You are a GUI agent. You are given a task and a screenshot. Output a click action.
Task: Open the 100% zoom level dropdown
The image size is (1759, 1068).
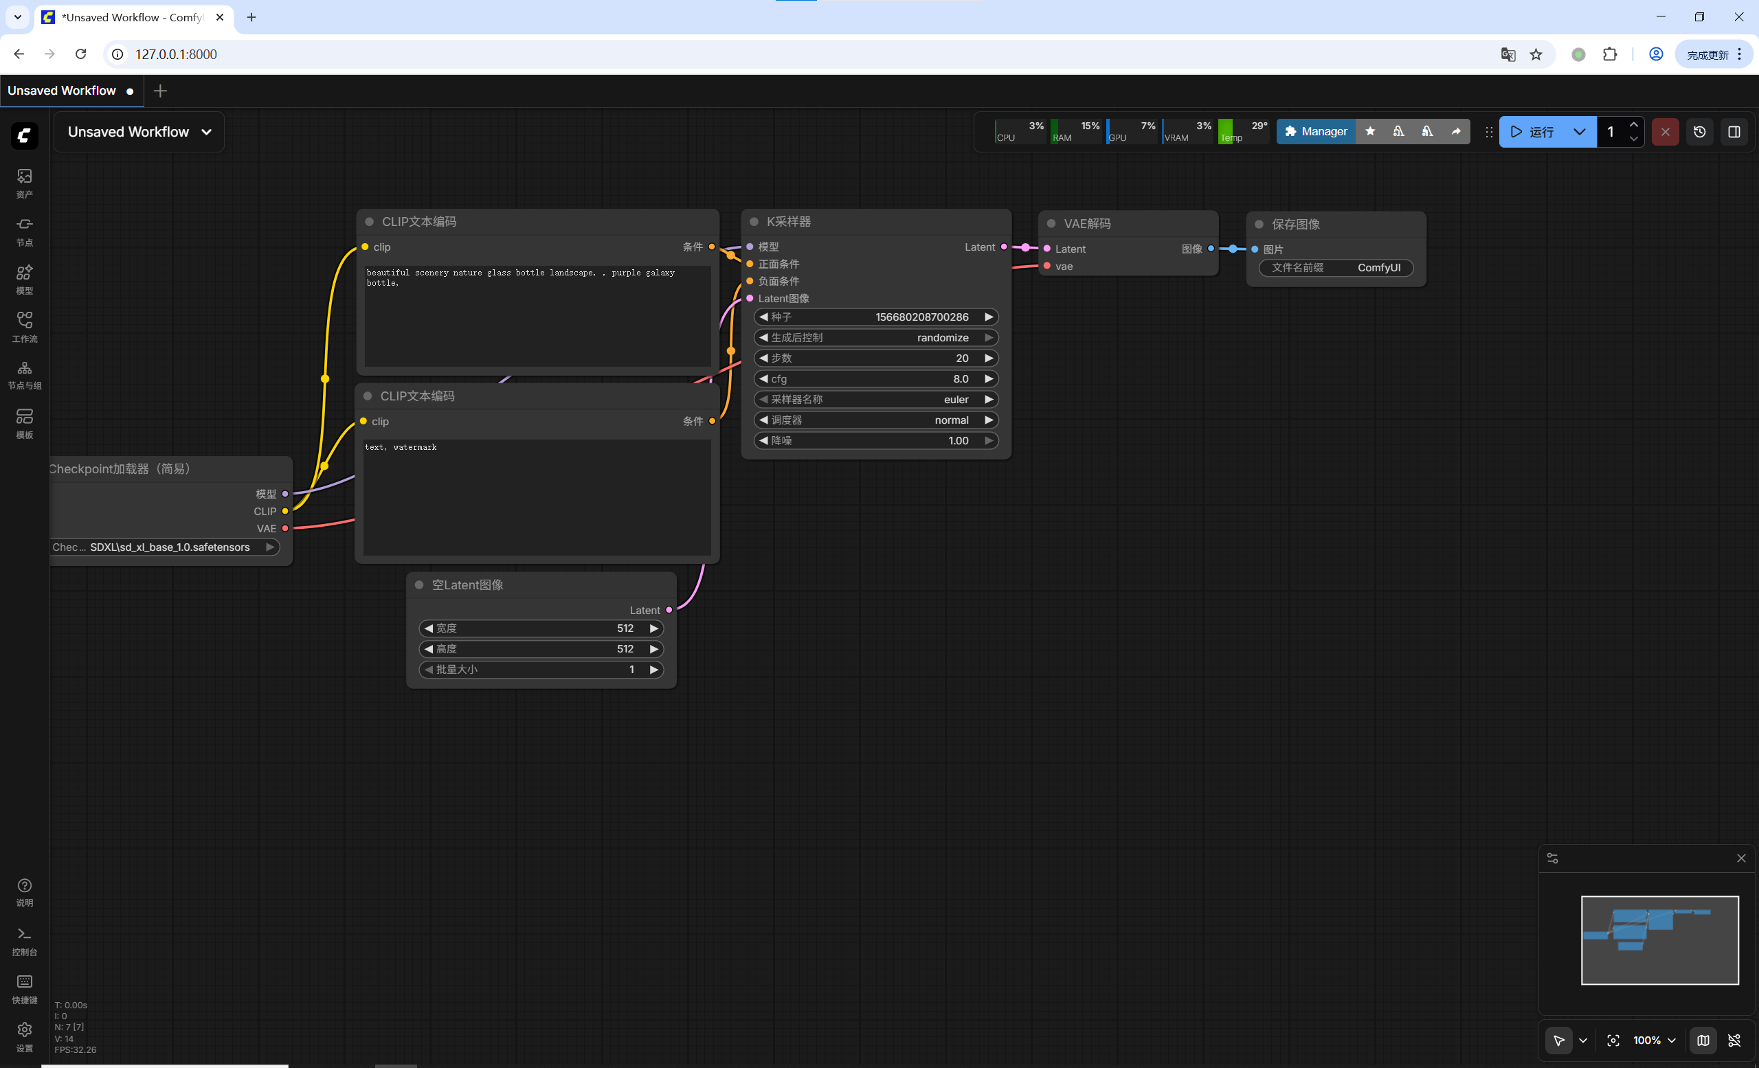pos(1654,1040)
